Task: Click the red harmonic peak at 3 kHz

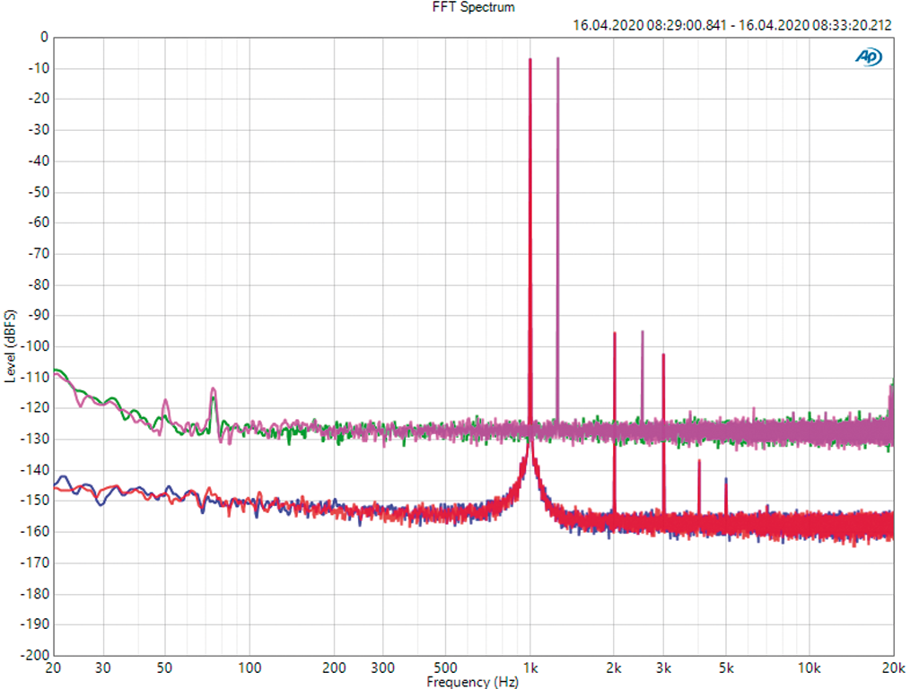Action: [x=663, y=355]
